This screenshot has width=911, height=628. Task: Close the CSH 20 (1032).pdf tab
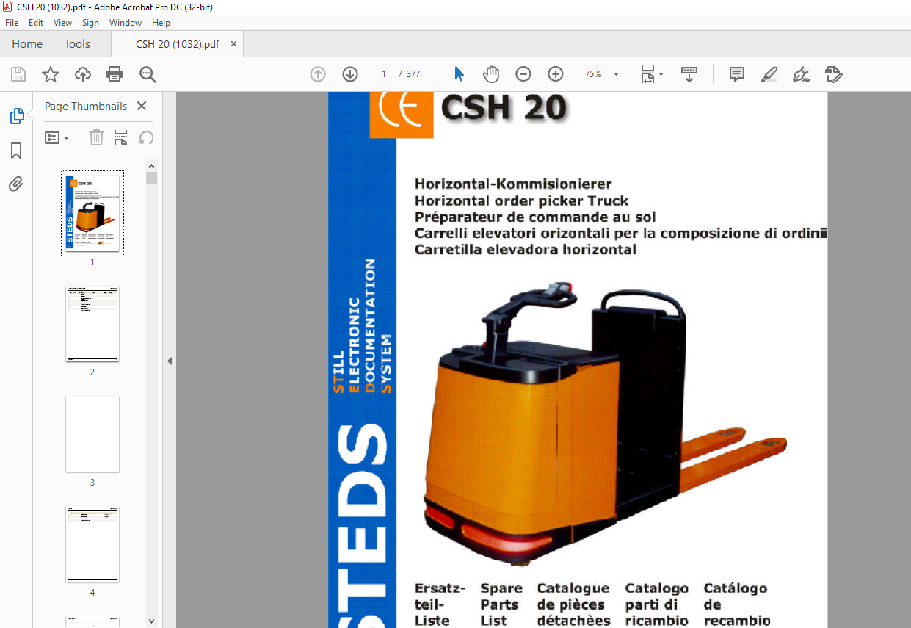[234, 44]
